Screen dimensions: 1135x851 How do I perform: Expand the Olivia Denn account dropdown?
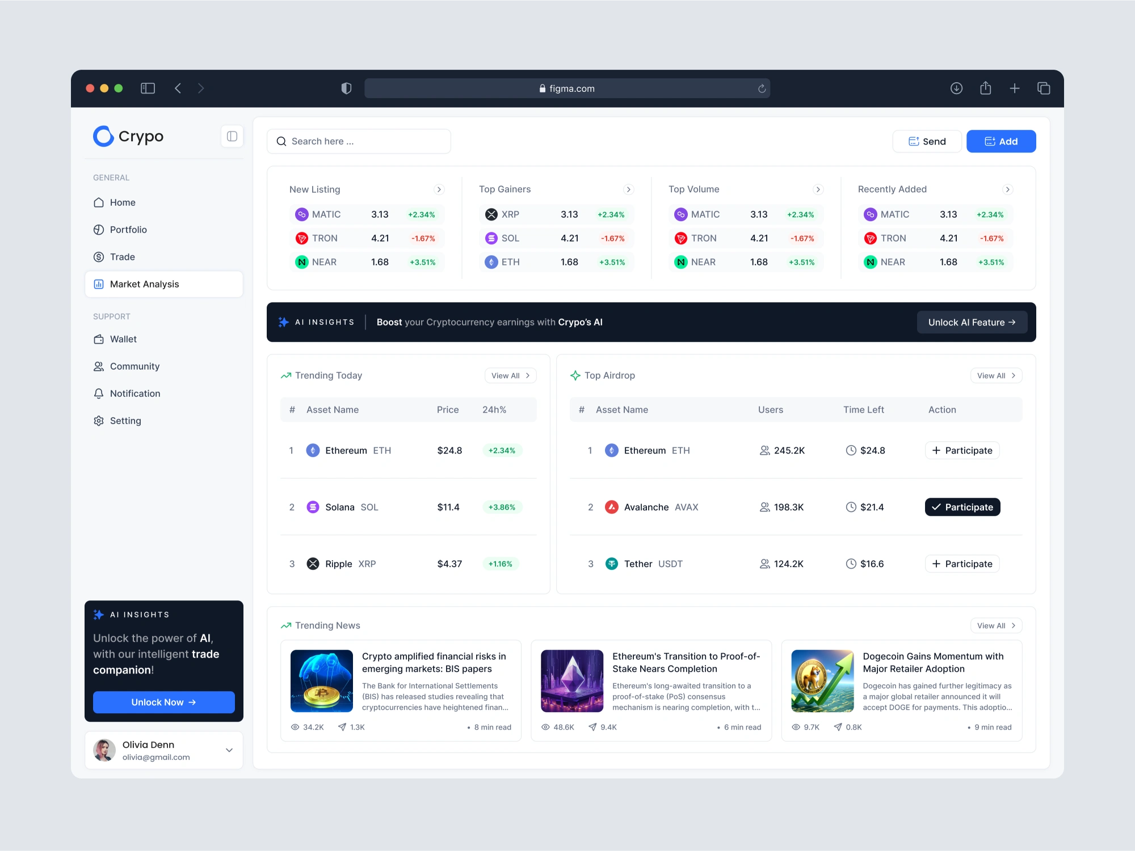click(229, 750)
